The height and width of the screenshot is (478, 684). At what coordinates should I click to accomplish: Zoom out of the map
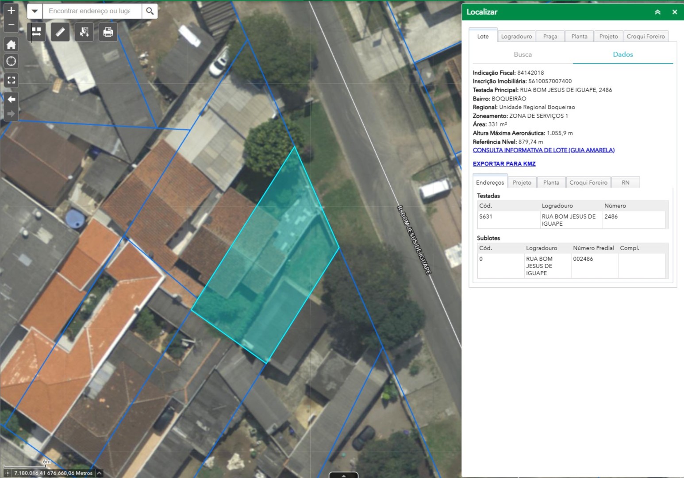(x=11, y=25)
